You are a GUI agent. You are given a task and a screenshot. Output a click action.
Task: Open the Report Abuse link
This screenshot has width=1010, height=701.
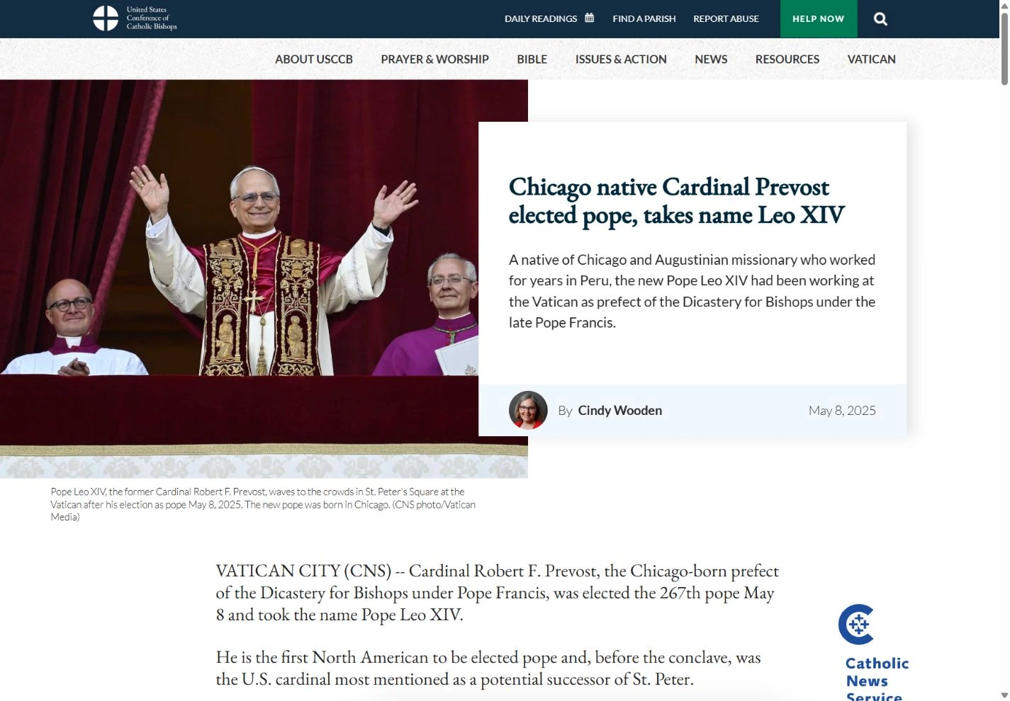click(x=726, y=18)
